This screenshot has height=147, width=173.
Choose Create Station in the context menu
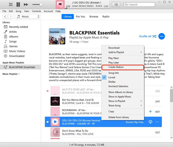(x=123, y=67)
